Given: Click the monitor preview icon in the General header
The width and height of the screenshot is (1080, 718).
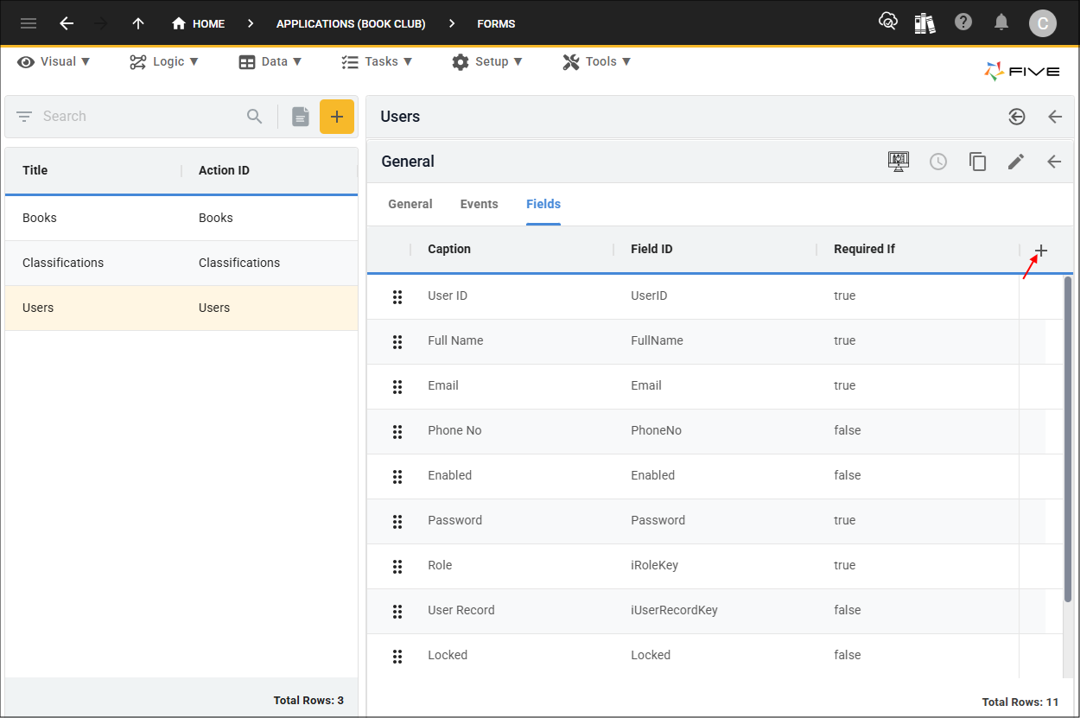Looking at the screenshot, I should [899, 162].
